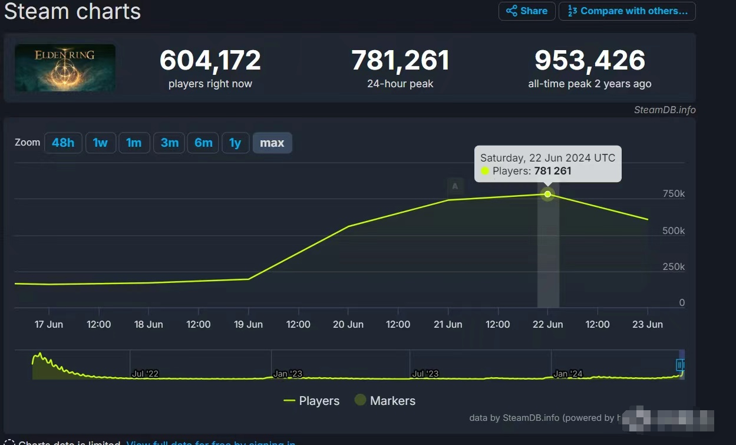Switch chart zoom to 1w
Image resolution: width=736 pixels, height=445 pixels.
pos(100,143)
